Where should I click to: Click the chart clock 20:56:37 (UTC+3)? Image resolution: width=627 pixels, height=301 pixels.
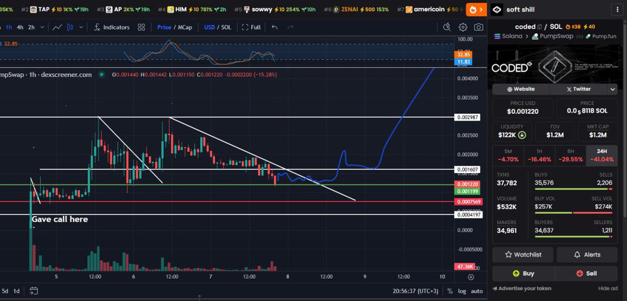click(415, 291)
